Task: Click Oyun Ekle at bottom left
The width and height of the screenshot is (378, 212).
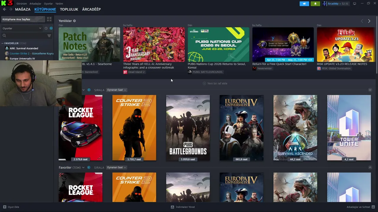Action: coord(11,207)
